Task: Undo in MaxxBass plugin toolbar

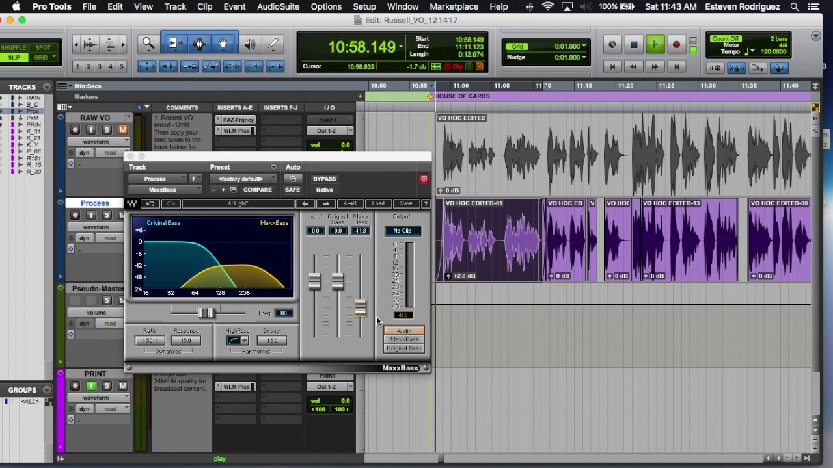Action: (150, 203)
